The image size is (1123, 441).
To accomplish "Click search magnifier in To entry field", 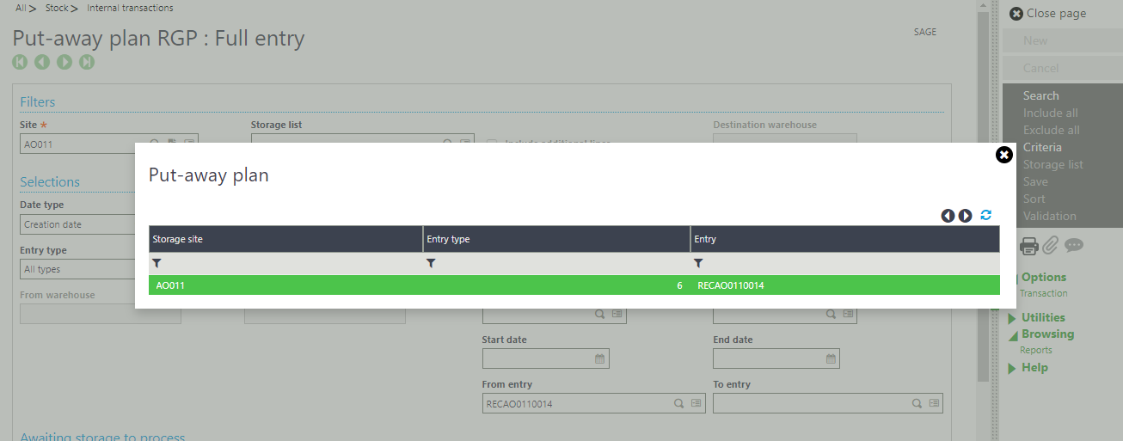I will pos(917,403).
